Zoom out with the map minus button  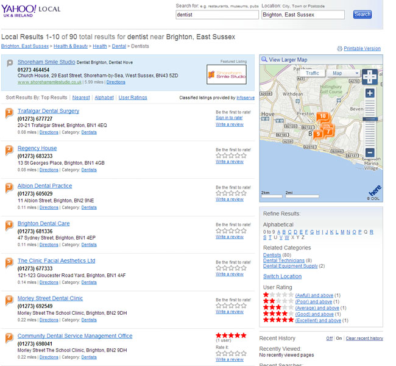[x=370, y=152]
